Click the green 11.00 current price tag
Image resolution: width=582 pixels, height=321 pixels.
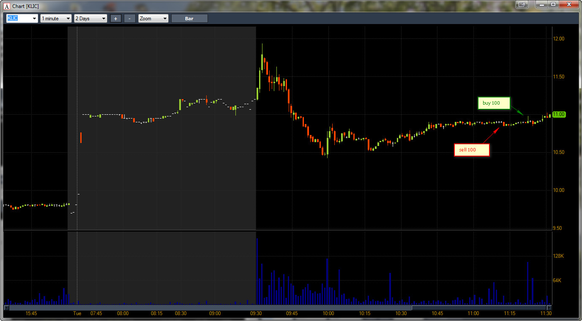tap(559, 114)
